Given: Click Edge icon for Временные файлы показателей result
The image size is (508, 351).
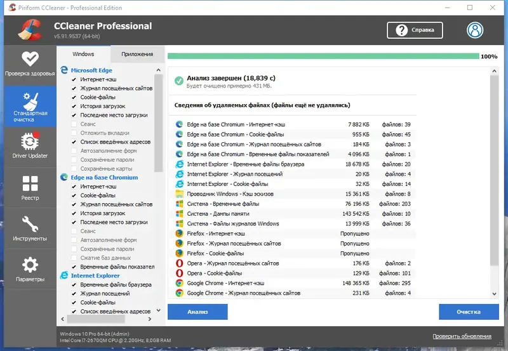Looking at the screenshot, I should [x=179, y=154].
